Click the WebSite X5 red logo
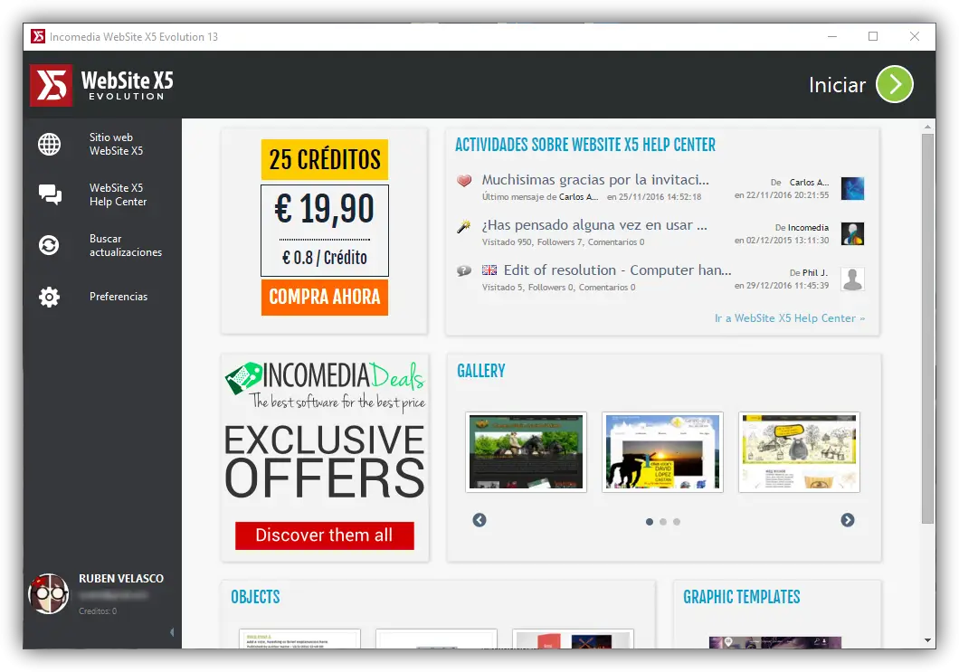Screen dimensions: 959x672 click(52, 85)
